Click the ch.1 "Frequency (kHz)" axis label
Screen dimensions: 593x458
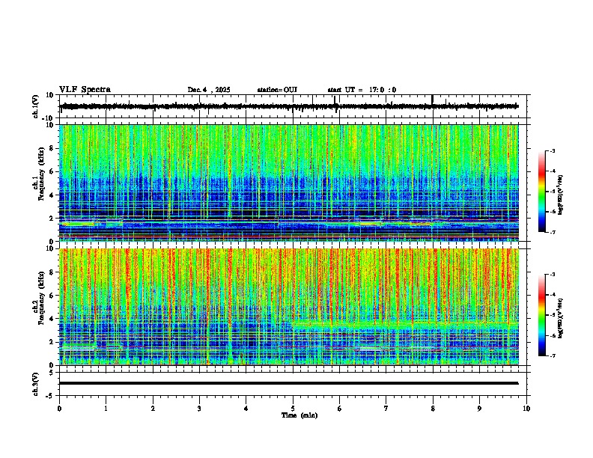40,174
